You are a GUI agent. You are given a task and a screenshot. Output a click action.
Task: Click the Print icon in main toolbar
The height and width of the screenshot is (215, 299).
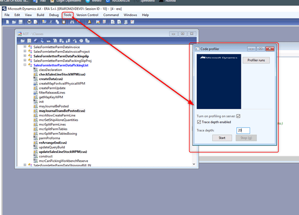pyautogui.click(x=29, y=22)
